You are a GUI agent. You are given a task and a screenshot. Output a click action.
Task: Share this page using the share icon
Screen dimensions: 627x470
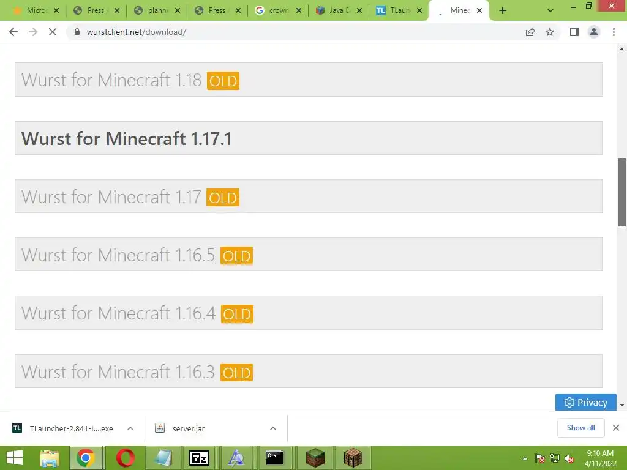pos(530,32)
